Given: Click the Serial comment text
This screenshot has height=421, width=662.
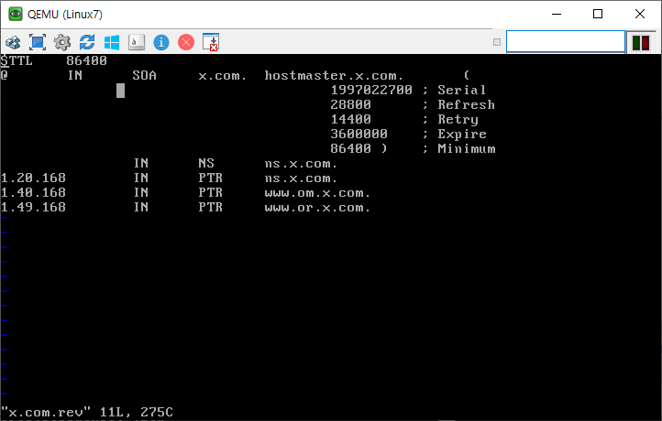Looking at the screenshot, I should tap(462, 90).
